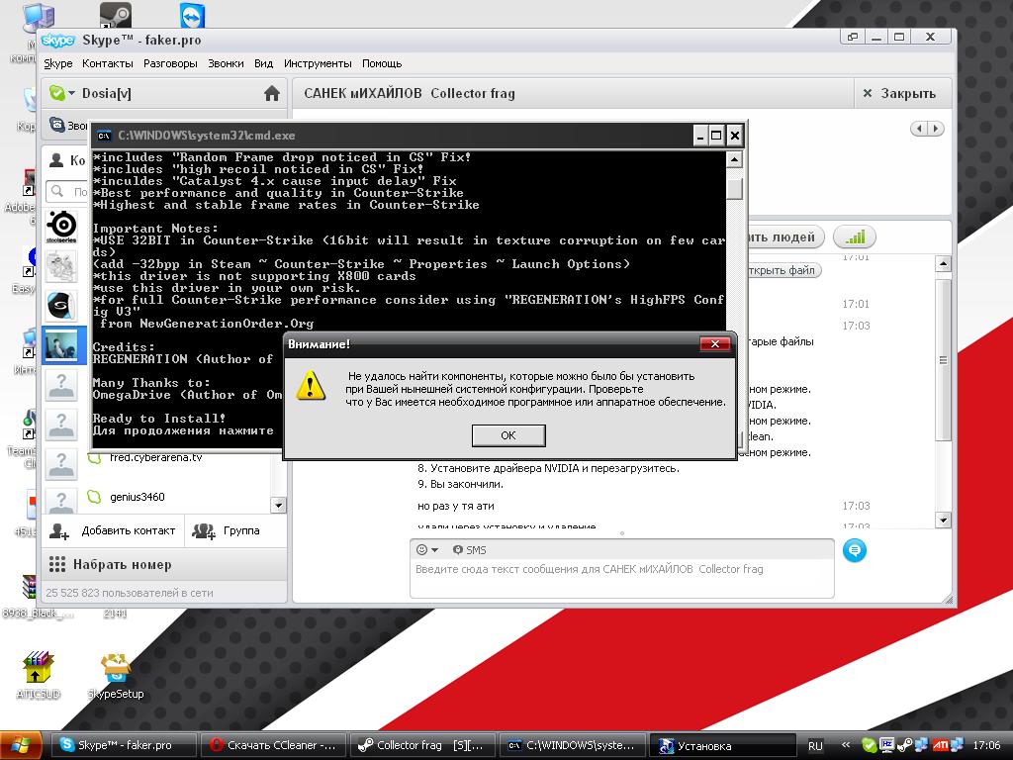1013x760 pixels.
Task: Click the Skype restore-down compact view button
Action: 853,37
